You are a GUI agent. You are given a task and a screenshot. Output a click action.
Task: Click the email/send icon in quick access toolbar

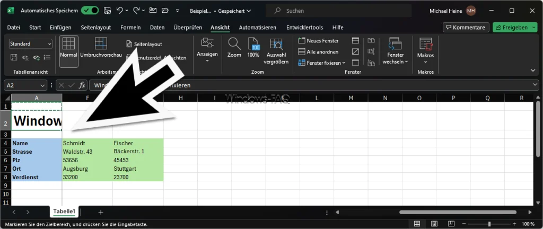tap(153, 11)
